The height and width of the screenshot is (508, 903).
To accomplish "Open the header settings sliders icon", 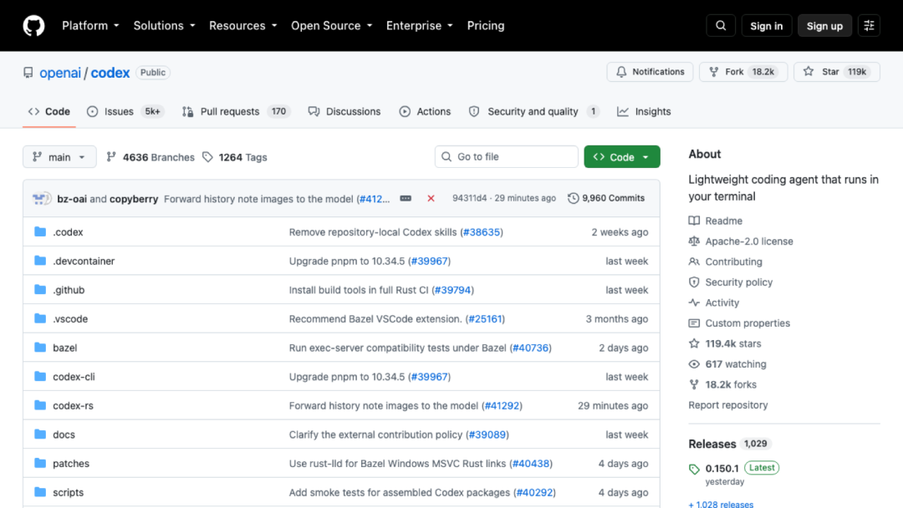I will (869, 26).
